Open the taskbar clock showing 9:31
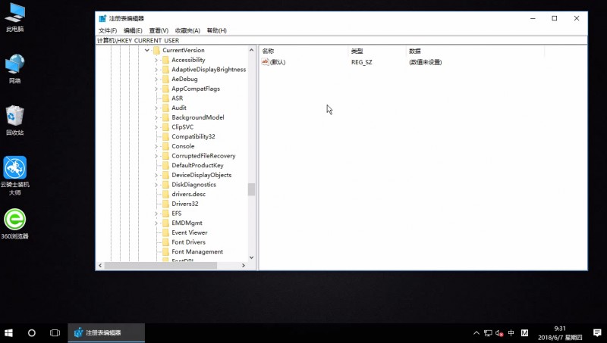Screen dimensions: 607x343 tap(560, 333)
